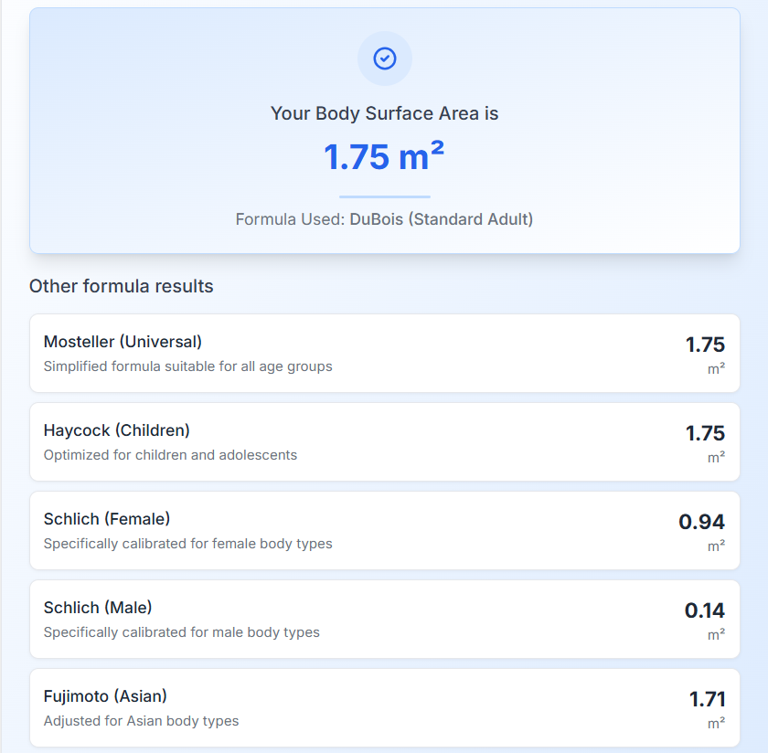Click the m² unit under Mosteller value

[x=716, y=368]
